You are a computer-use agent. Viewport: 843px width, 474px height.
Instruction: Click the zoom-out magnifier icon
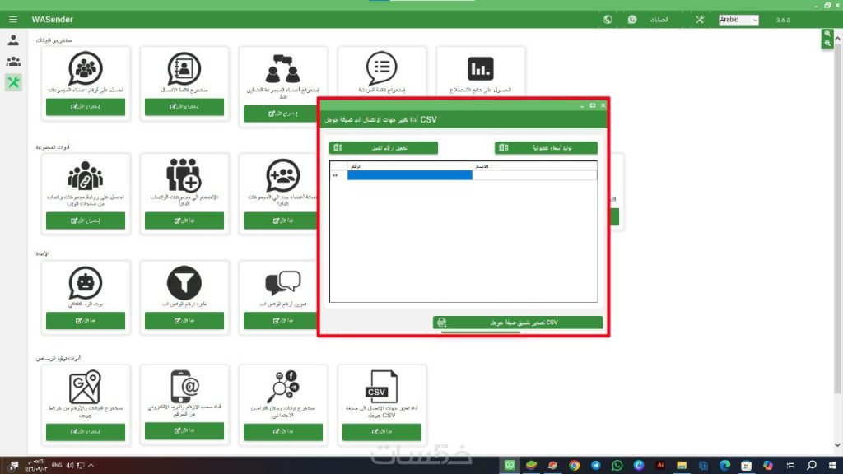point(827,43)
